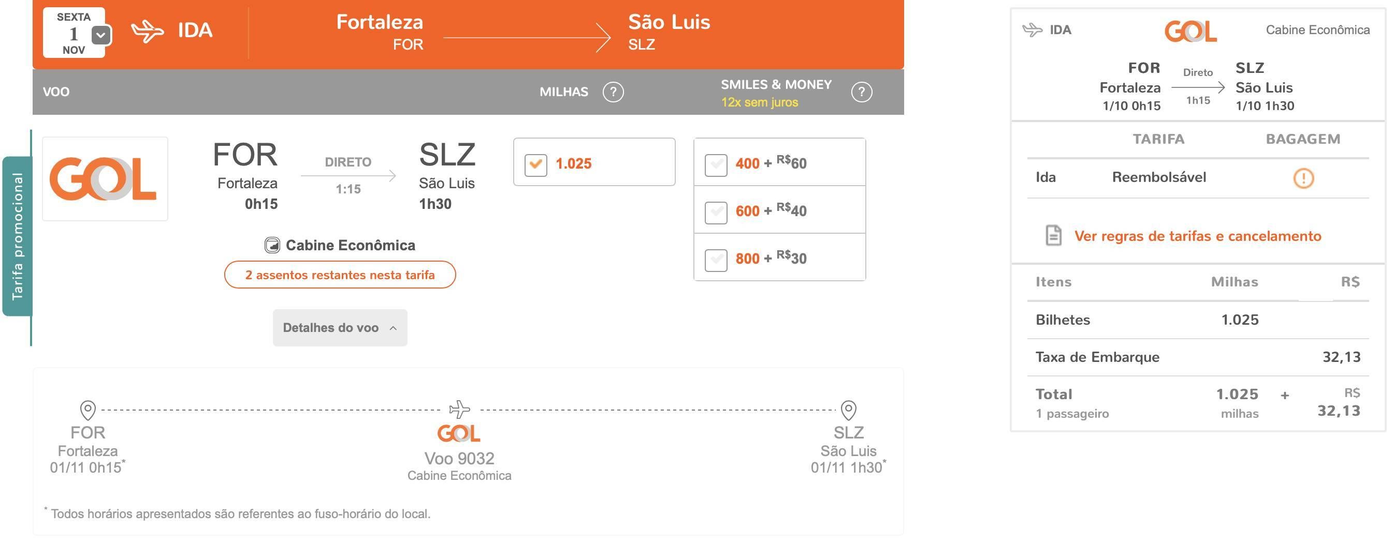Click the airplane icon beside IDA header
Image resolution: width=1394 pixels, height=545 pixels.
point(147,30)
